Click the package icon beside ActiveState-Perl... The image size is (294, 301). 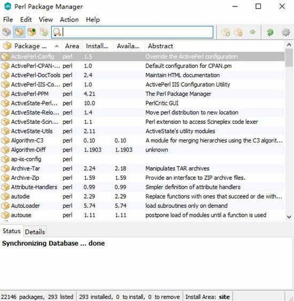click(x=5, y=103)
